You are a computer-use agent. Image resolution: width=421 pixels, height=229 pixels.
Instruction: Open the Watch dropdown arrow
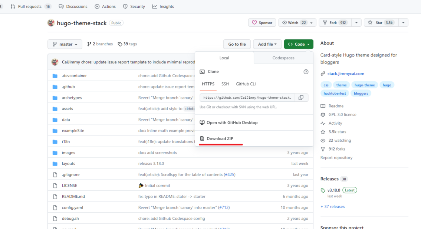pos(312,23)
